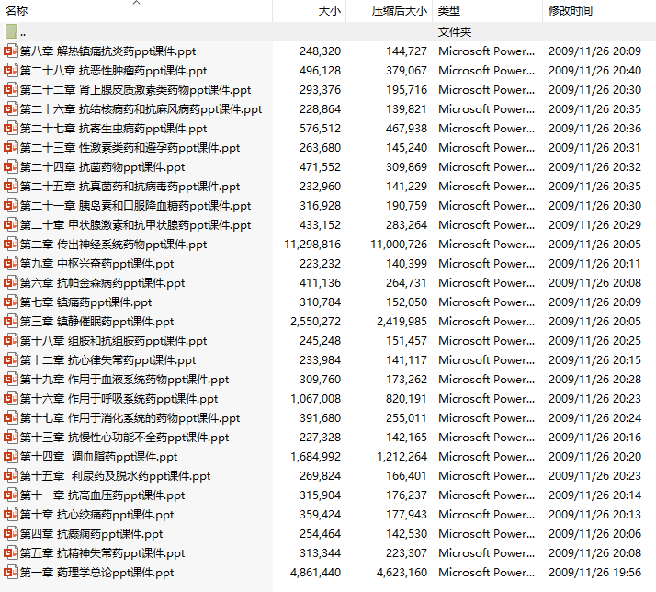
Task: Select 第一章 药理学总论ppt课件.ppt
Action: pos(96,573)
